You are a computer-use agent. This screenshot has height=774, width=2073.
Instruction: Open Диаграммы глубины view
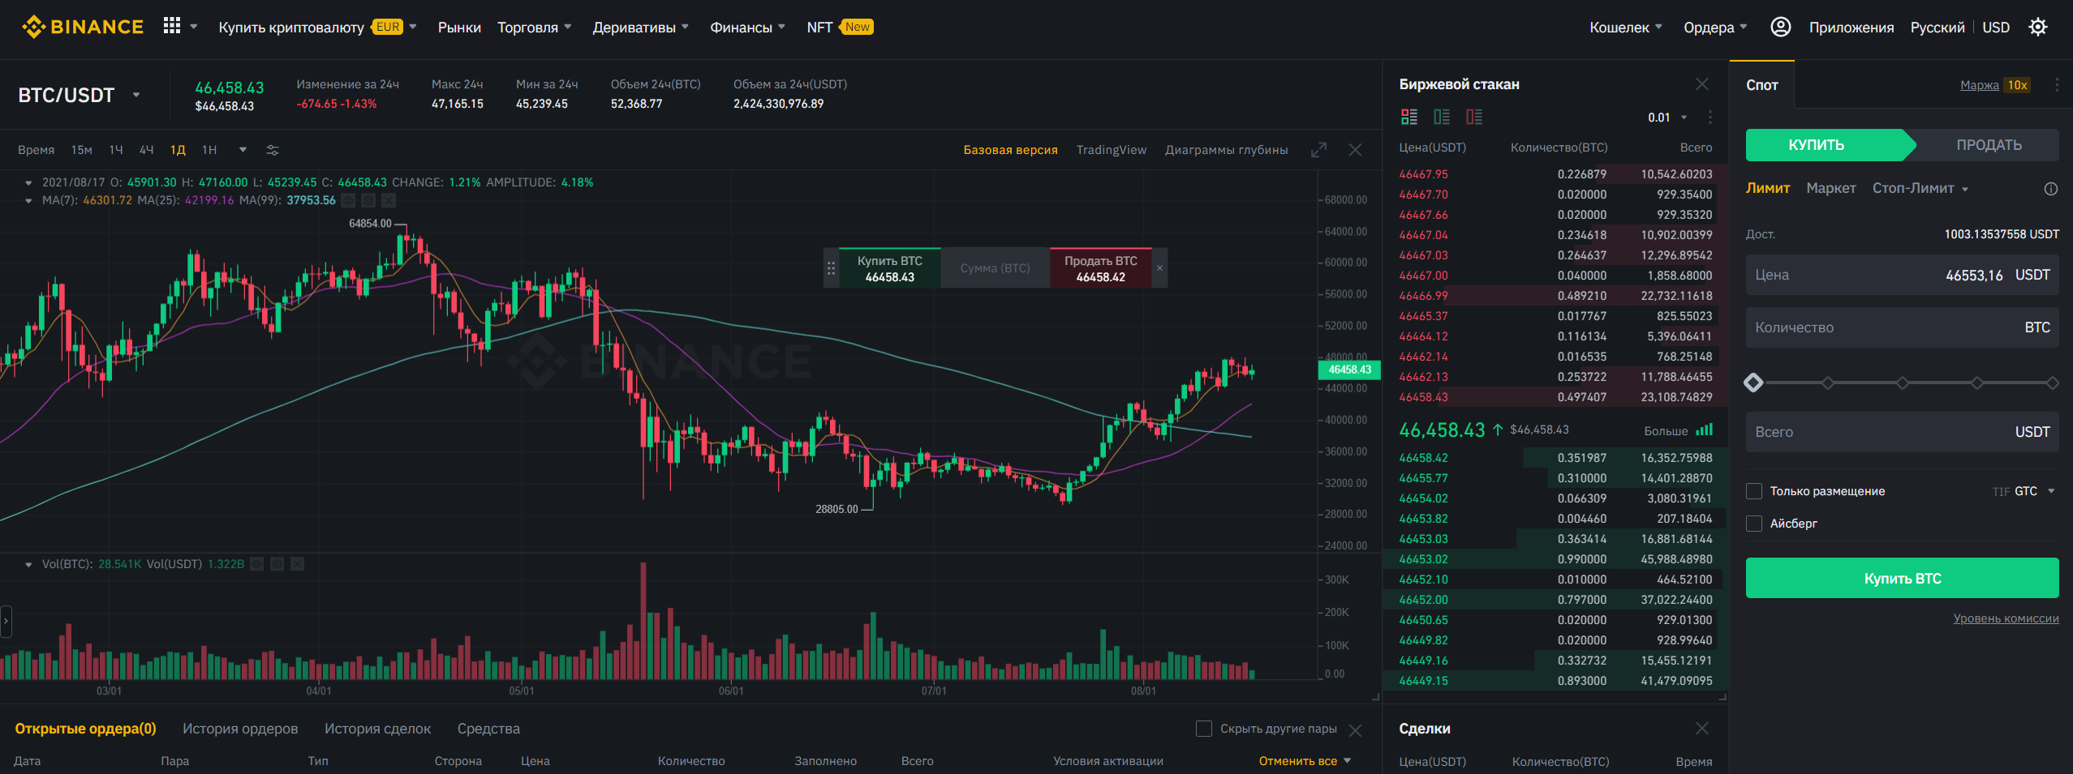(x=1226, y=150)
